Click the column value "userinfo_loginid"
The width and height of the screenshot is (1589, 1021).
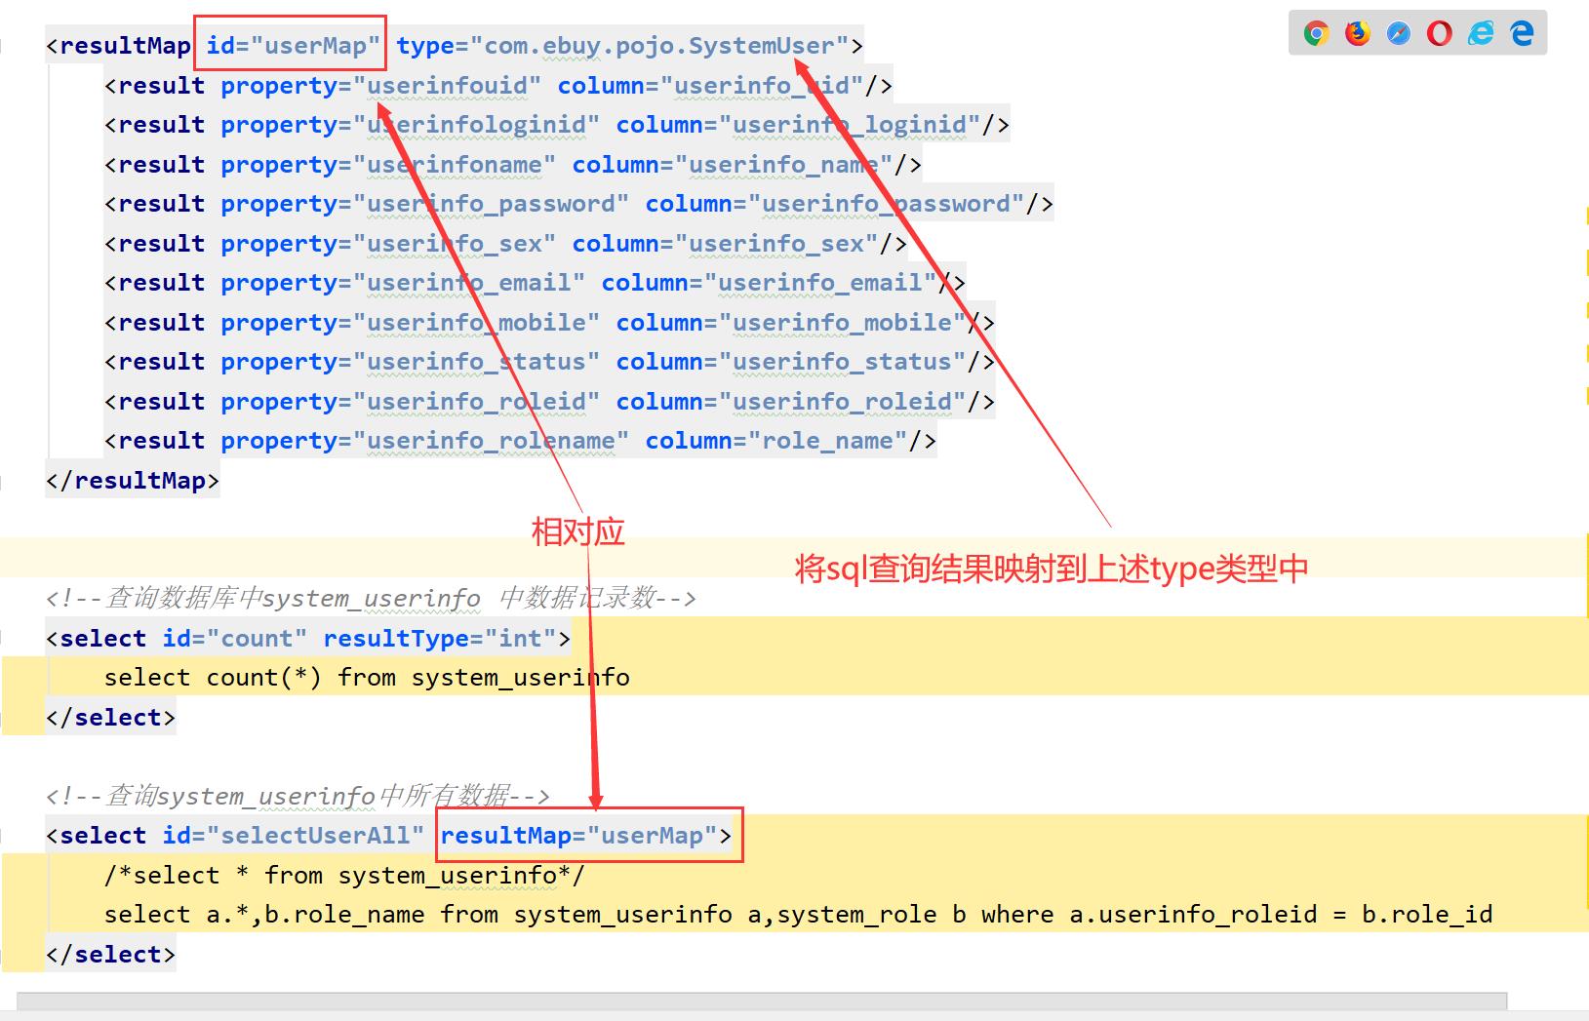tap(850, 125)
